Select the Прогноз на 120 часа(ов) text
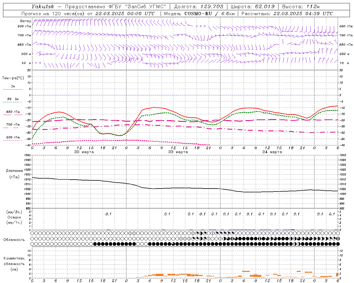 pos(53,14)
